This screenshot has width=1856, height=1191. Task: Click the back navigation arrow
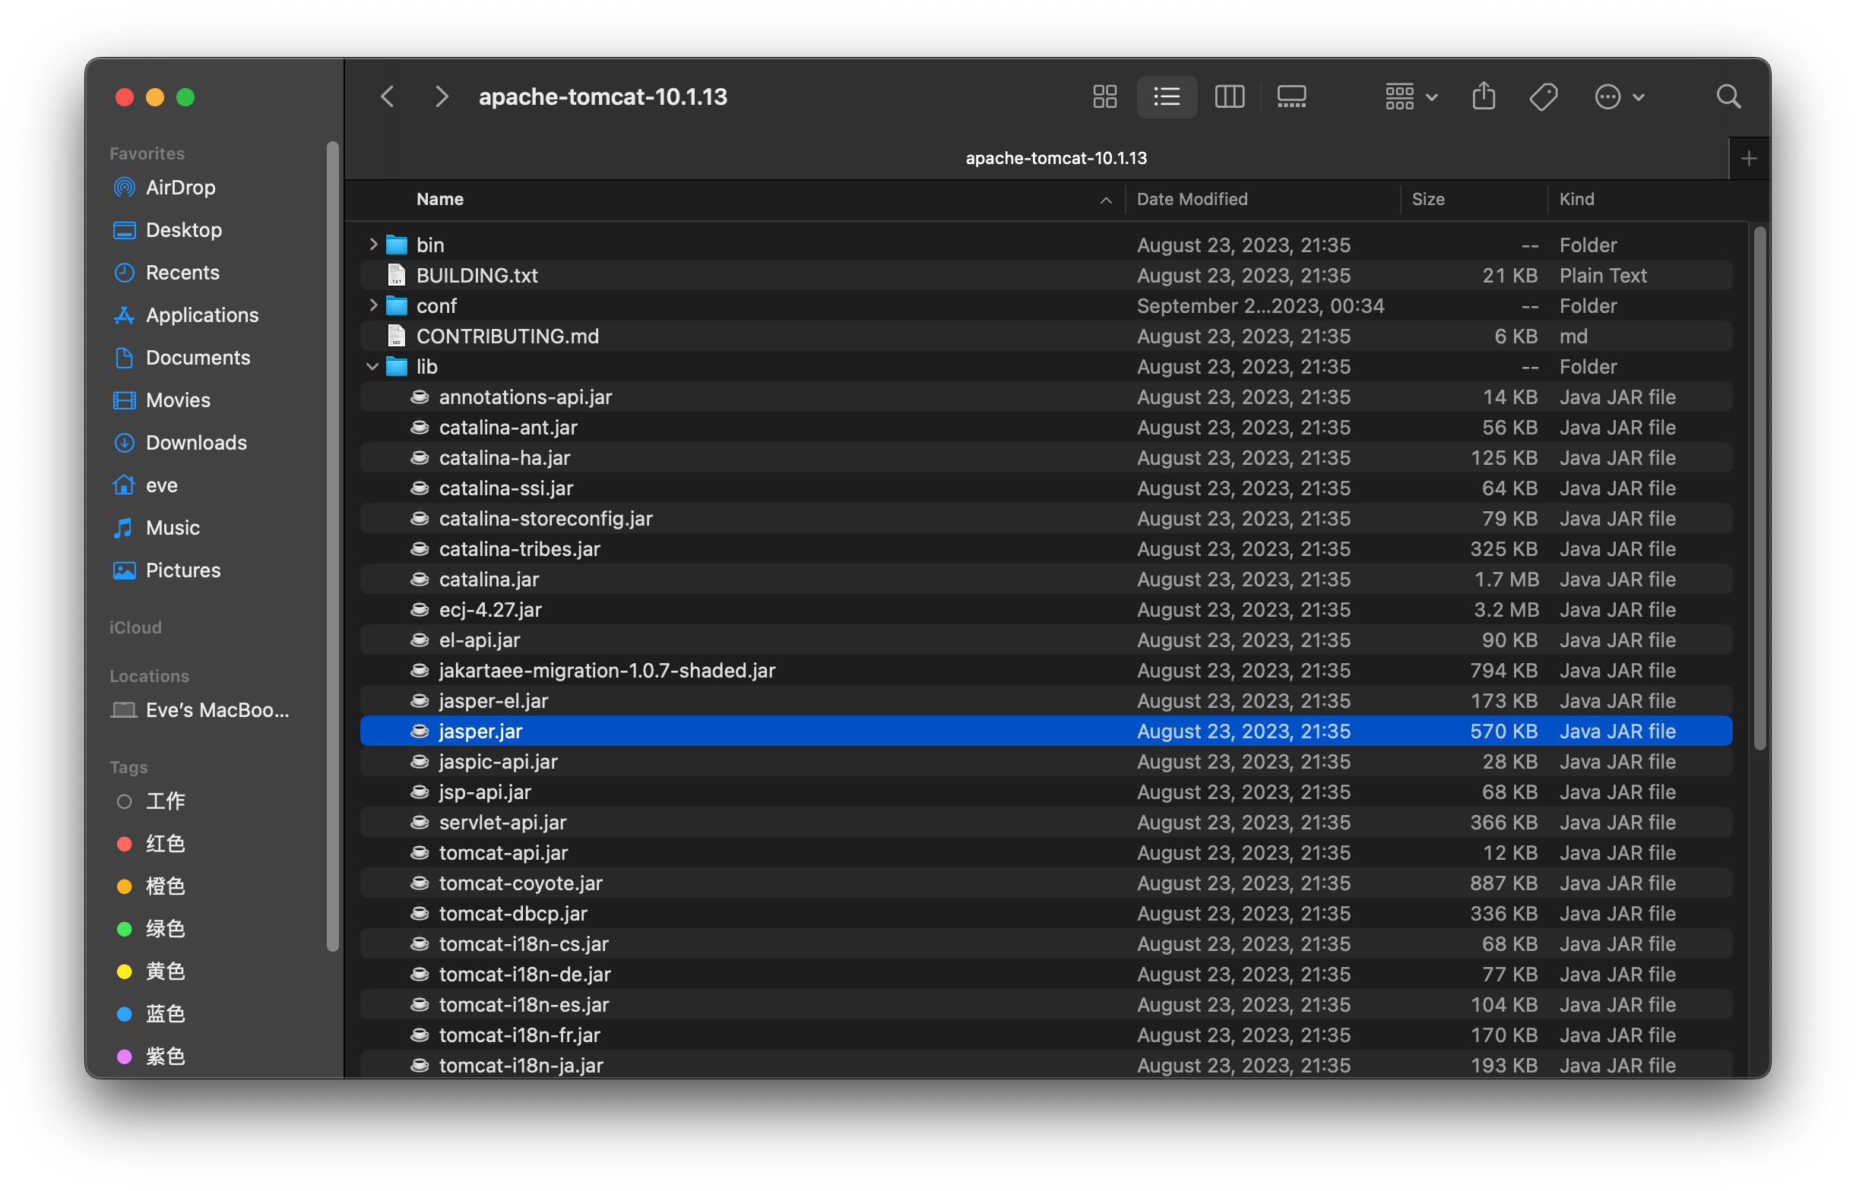387,96
